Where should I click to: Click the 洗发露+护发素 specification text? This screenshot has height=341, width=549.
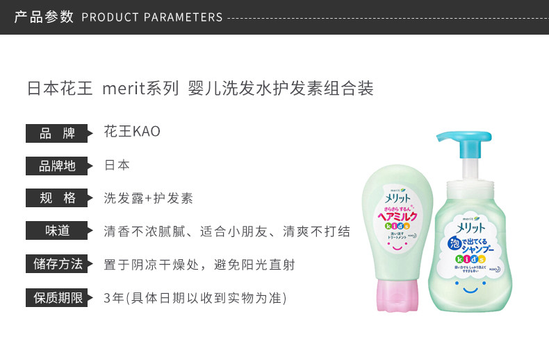(149, 198)
